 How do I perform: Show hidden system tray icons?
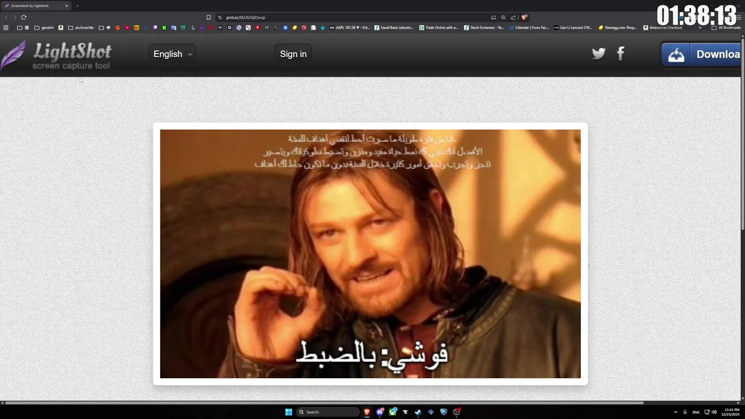(x=676, y=412)
